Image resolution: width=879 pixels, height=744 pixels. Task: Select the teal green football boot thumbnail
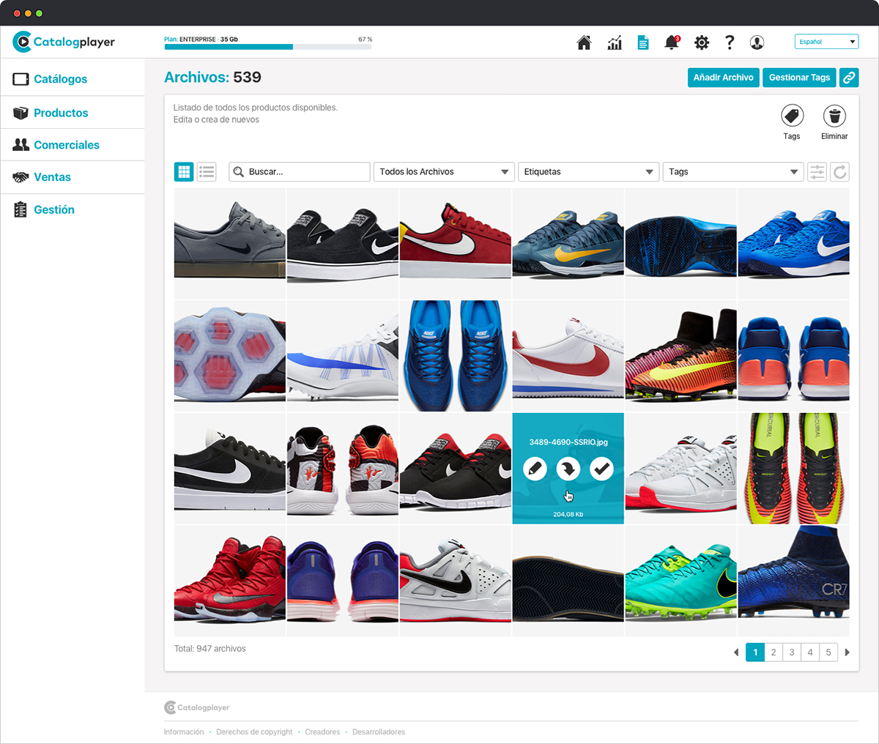coord(681,581)
